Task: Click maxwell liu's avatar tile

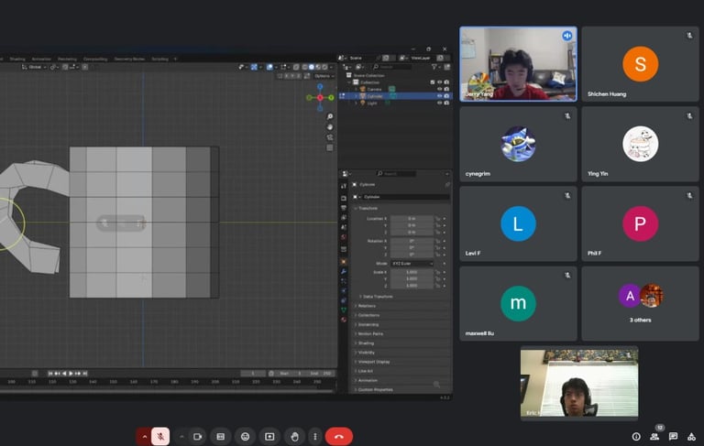Action: tap(518, 303)
